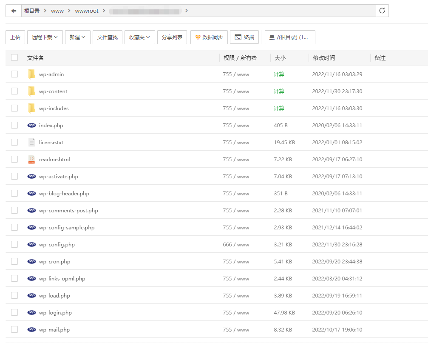
Task: Click the 上传 button
Action: (15, 37)
